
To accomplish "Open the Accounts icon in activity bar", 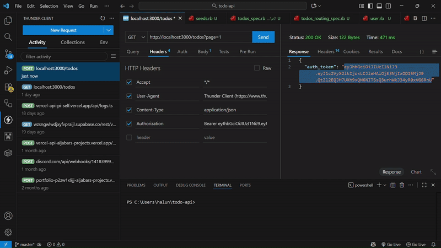I will pos(8,215).
